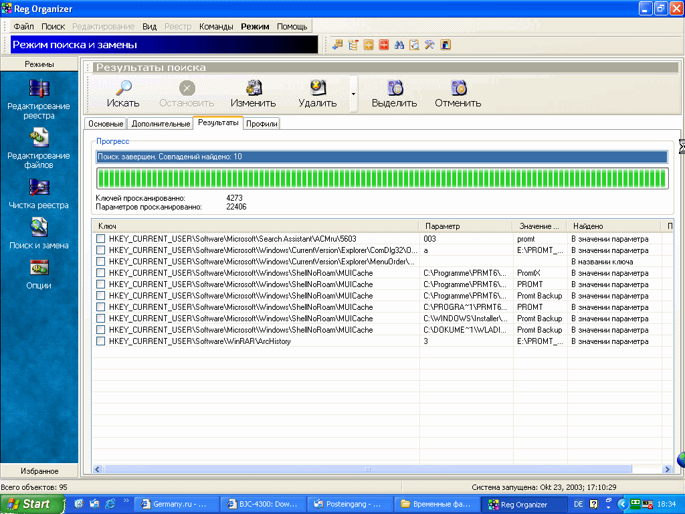This screenshot has height=514, width=685.
Task: Sort by the Параметр column header
Action: (x=466, y=226)
